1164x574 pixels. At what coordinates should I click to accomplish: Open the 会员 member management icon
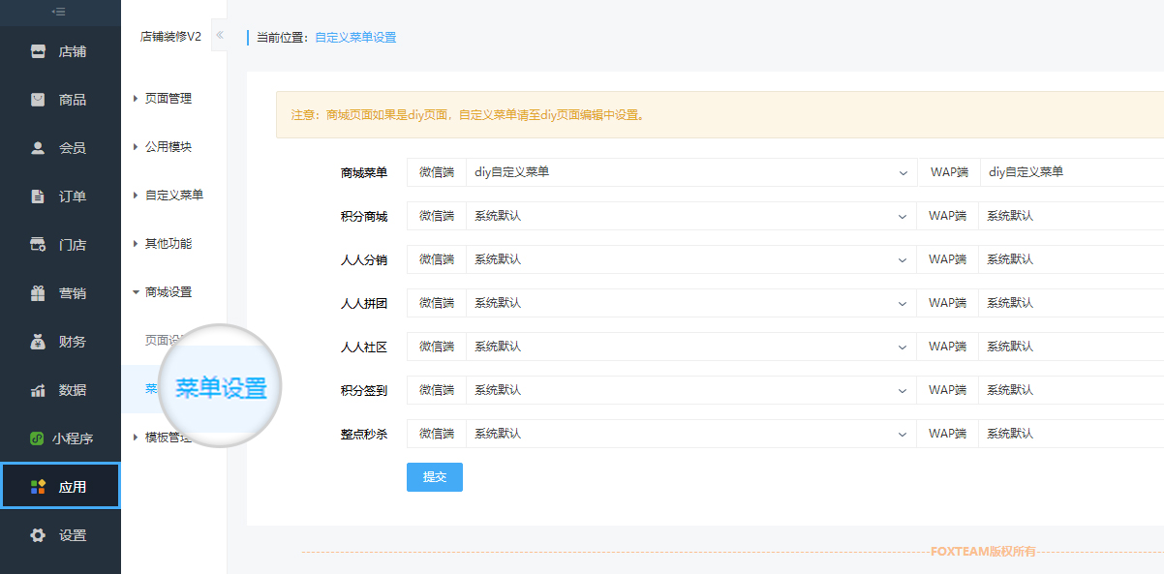click(60, 147)
